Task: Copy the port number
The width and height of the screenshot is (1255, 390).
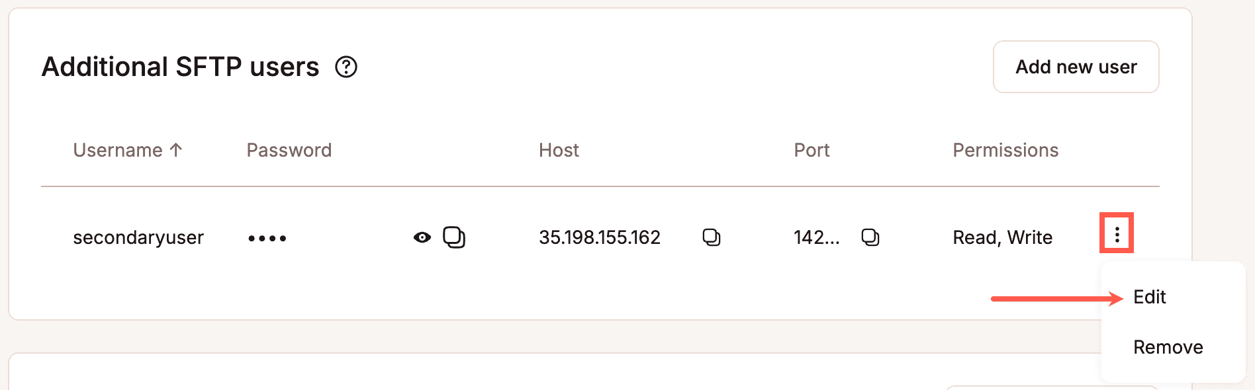Action: pos(870,237)
